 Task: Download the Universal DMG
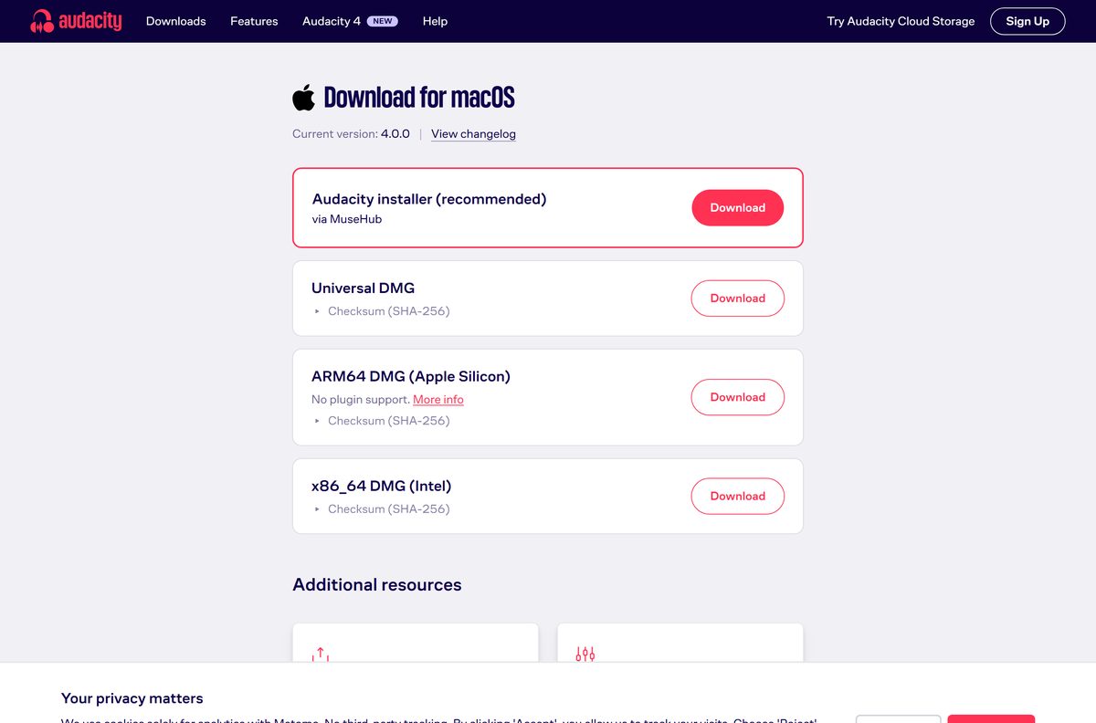point(737,299)
